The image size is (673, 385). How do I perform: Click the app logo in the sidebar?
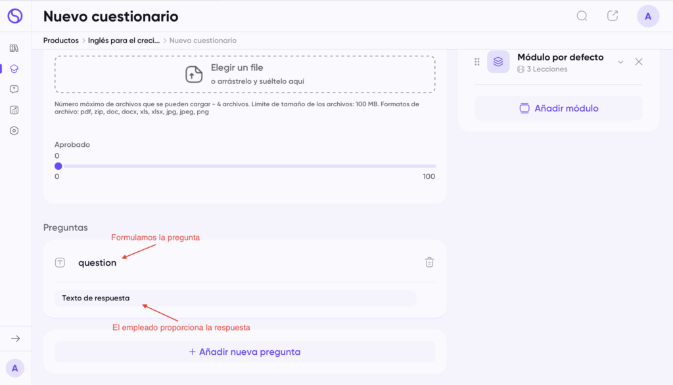tap(14, 16)
